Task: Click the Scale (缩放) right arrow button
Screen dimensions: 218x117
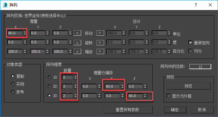Action: 100,51
